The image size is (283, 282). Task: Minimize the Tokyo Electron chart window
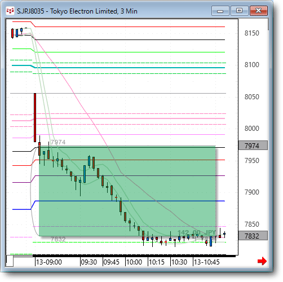(x=220, y=11)
